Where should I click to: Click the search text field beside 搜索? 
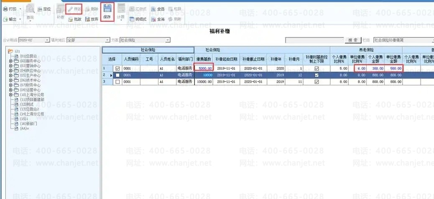[314, 41]
